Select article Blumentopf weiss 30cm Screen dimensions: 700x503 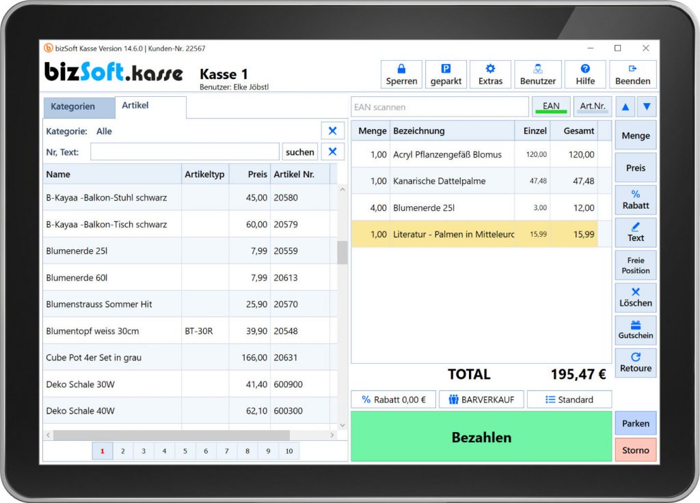(190, 331)
